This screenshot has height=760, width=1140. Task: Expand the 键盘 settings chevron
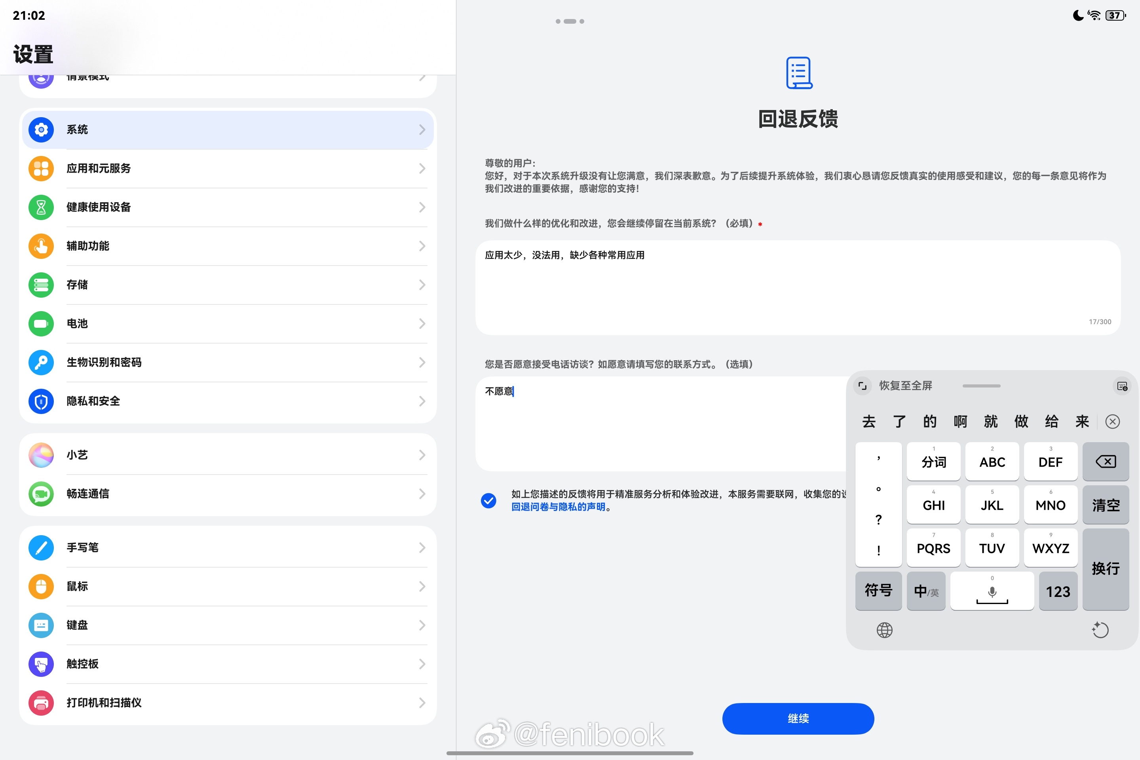click(422, 625)
